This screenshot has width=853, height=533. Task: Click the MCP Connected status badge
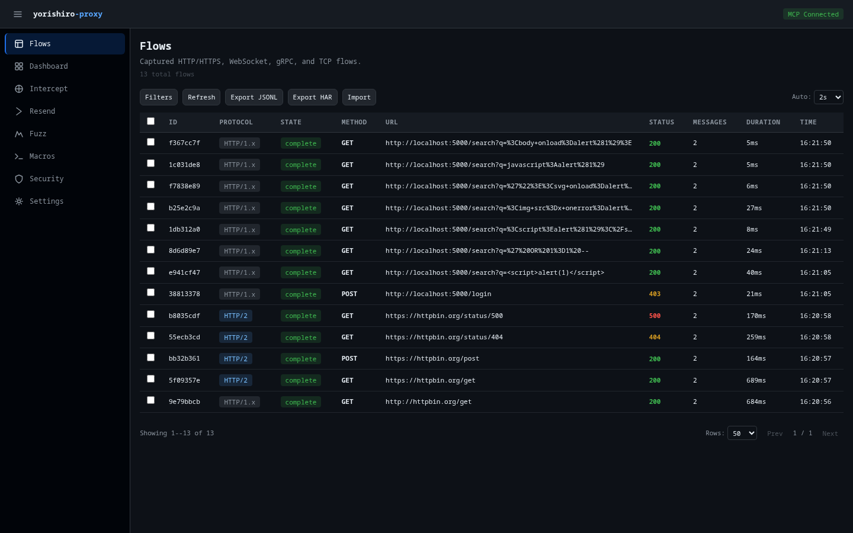tap(813, 14)
